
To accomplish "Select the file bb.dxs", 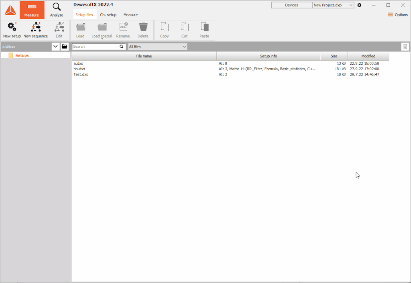I will pos(79,69).
